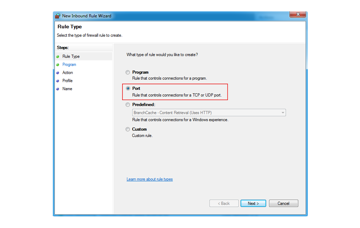The image size is (360, 228).
Task: Proceed with the Next button
Action: pos(253,203)
